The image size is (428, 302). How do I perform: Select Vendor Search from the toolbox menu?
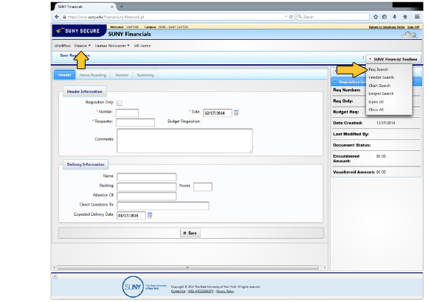pos(381,77)
